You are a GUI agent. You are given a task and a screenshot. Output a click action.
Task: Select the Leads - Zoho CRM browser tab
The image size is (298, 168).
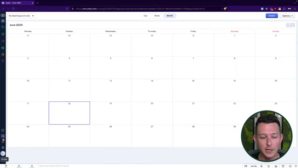(x=17, y=3)
